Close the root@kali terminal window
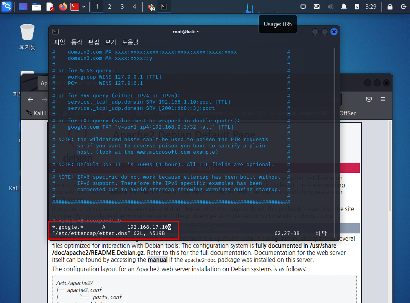The image size is (410, 303). [x=334, y=32]
